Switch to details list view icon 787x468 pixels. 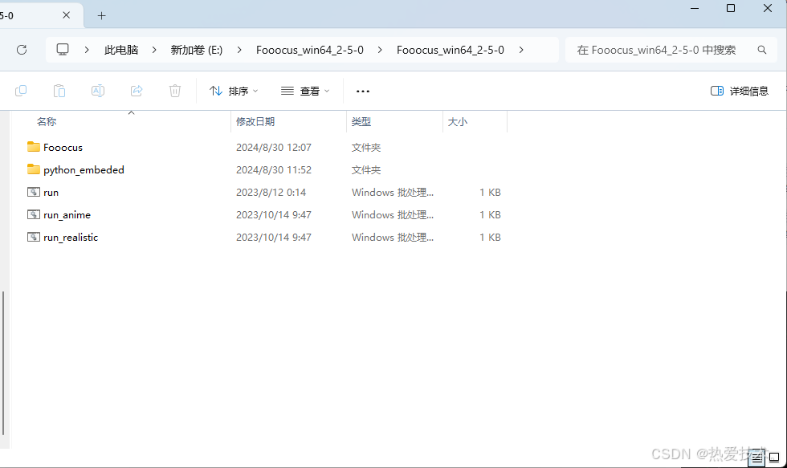pos(756,458)
